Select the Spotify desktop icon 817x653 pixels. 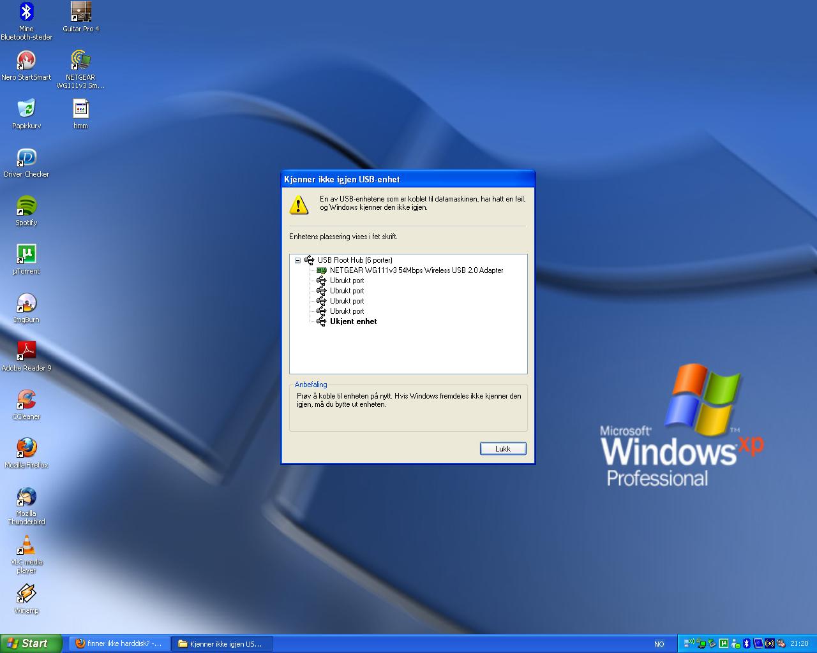point(26,211)
